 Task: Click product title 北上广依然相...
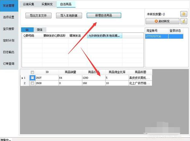tap(140, 83)
